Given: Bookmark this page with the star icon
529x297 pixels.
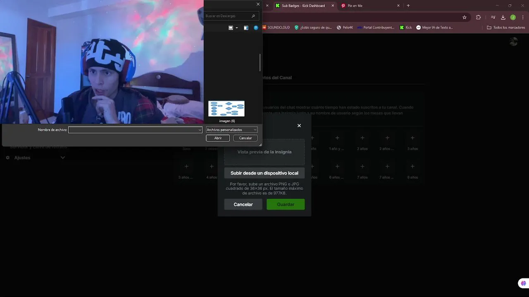Looking at the screenshot, I should (465, 17).
